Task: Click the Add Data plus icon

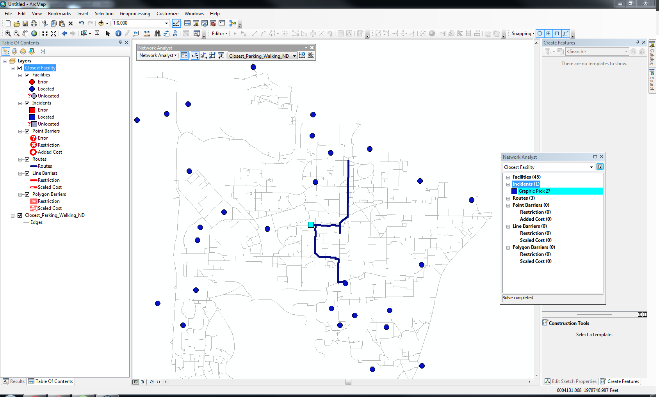Action: pyautogui.click(x=101, y=23)
